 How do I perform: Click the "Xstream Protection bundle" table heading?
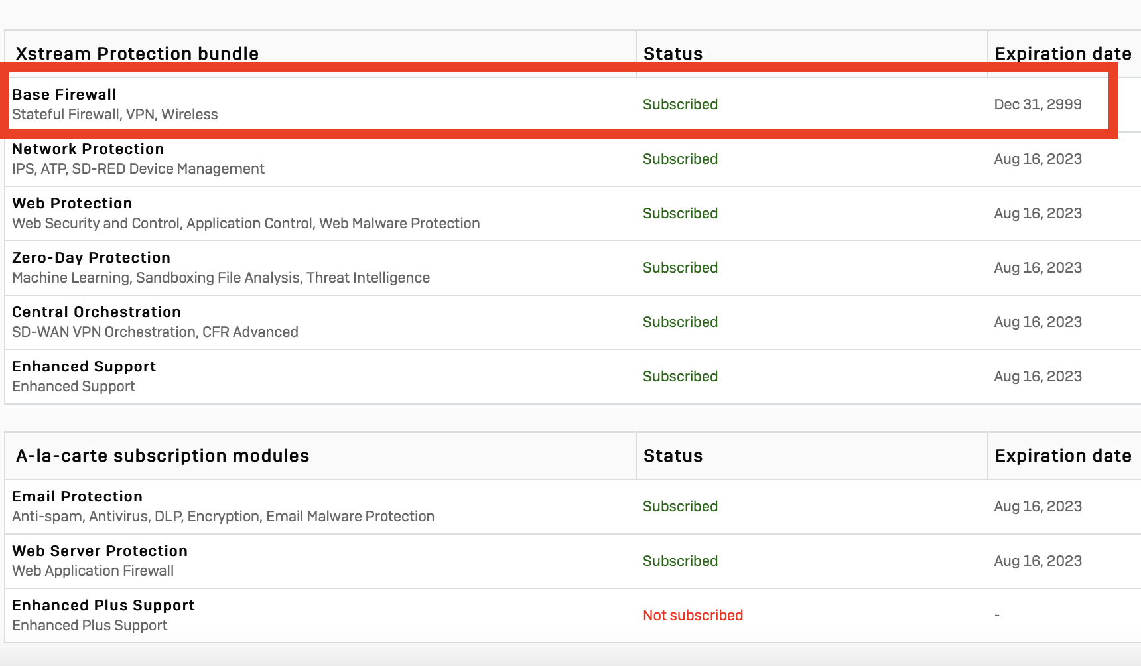point(137,54)
